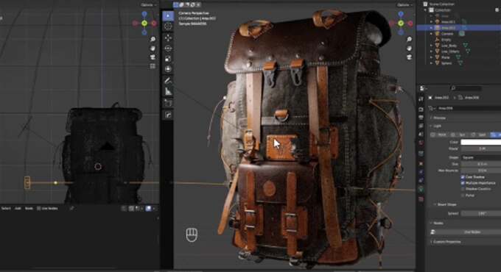
Task: Select the Cursor tool in viewport toolbar
Action: pyautogui.click(x=168, y=26)
